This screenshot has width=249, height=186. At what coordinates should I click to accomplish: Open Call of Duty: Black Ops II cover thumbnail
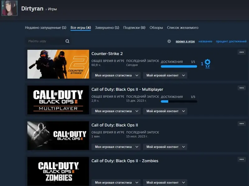click(58, 136)
